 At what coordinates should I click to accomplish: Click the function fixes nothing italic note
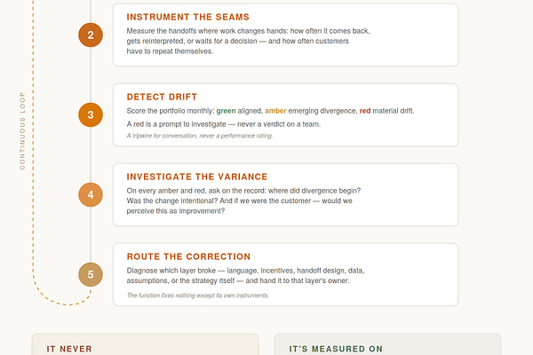(x=197, y=296)
